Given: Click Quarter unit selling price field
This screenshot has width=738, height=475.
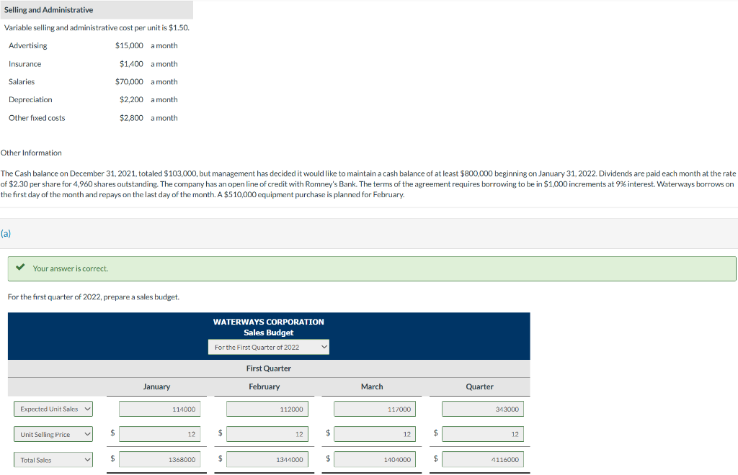Looking at the screenshot, I should 482,434.
